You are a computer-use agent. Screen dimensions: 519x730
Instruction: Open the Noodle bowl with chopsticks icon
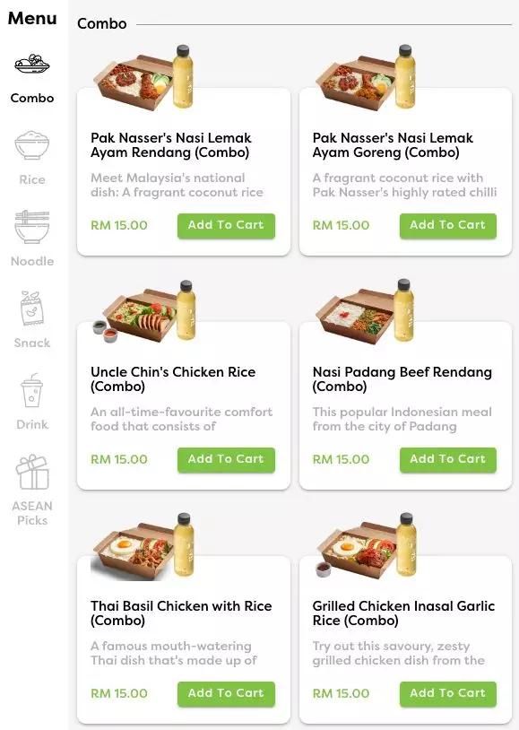(32, 227)
